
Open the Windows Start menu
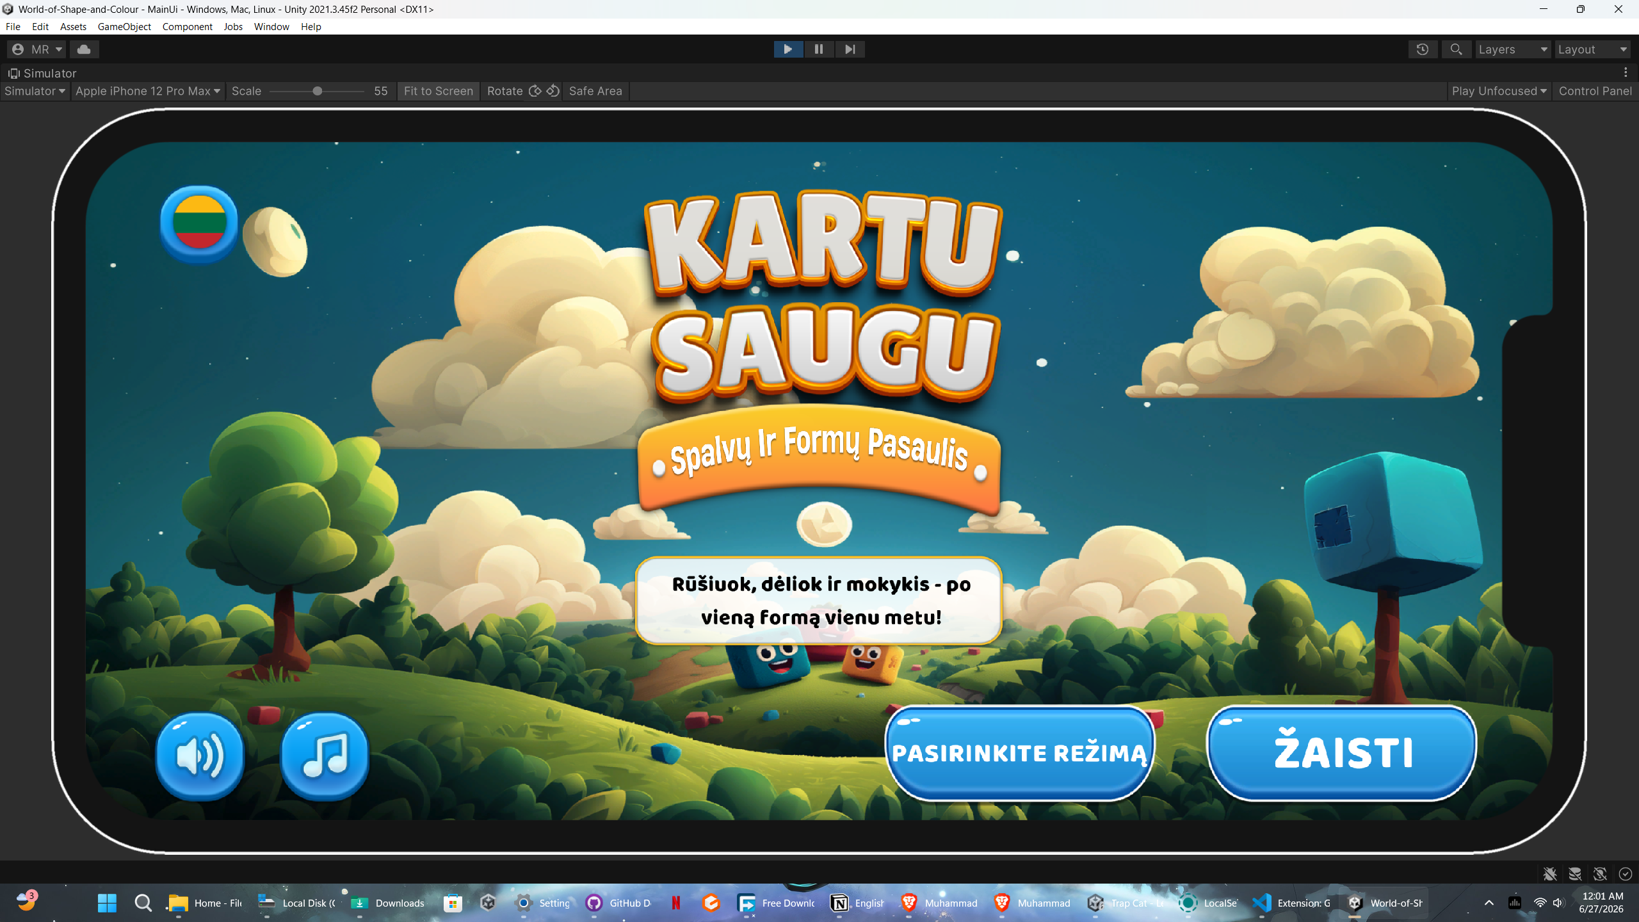pyautogui.click(x=107, y=903)
